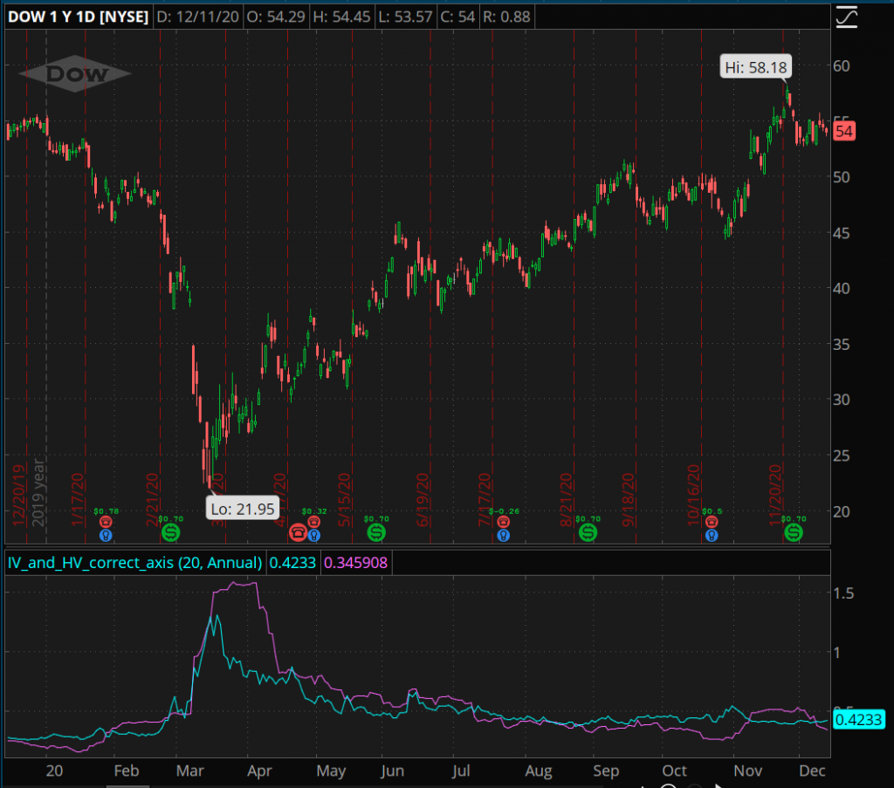The width and height of the screenshot is (894, 788).
Task: Click the IV_and_HV_correct_axis study label
Action: pos(134,563)
